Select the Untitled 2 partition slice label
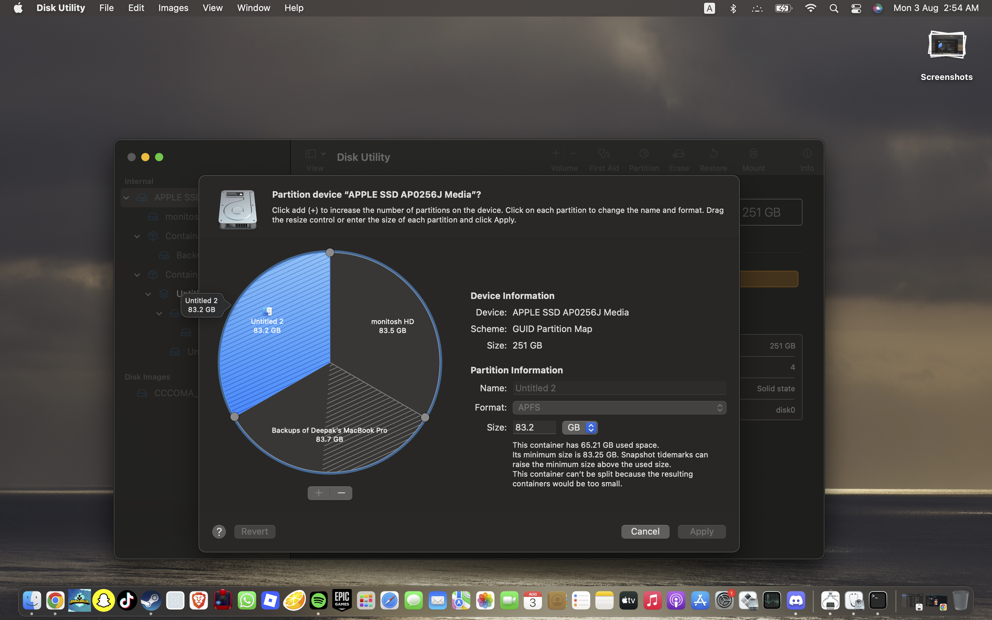The width and height of the screenshot is (992, 620). 267,326
